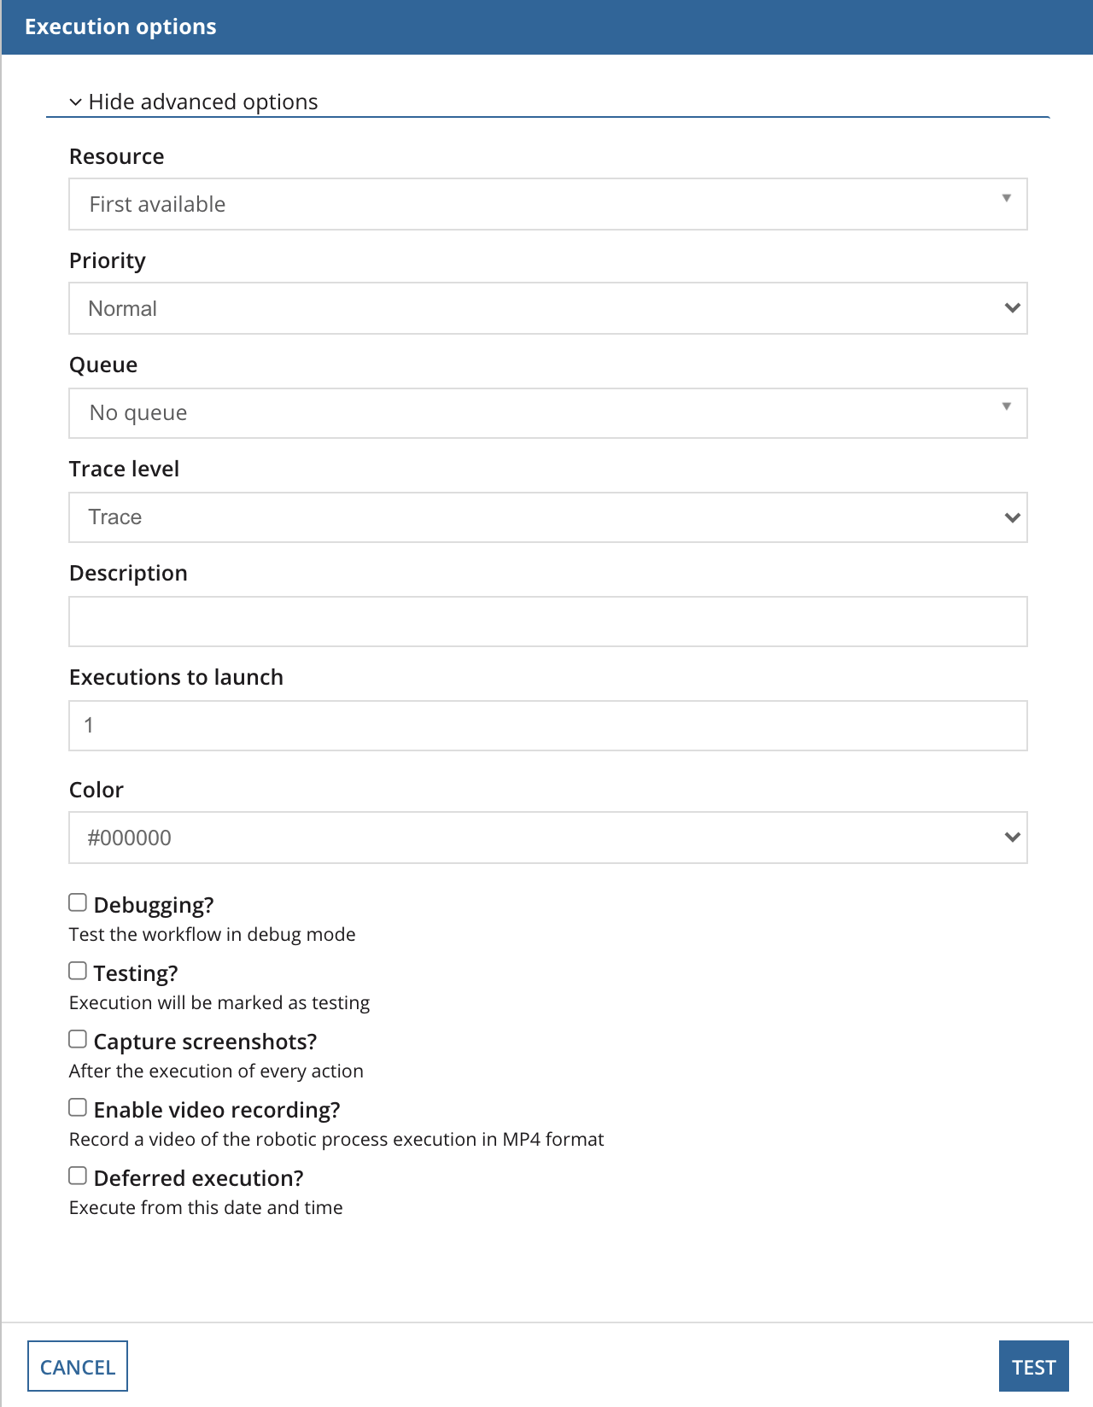This screenshot has height=1407, width=1093.
Task: Open the Priority dropdown showing Normal
Action: tap(546, 308)
